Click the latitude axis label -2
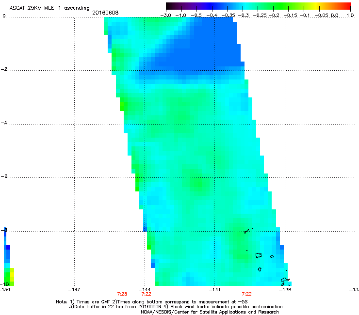The width and height of the screenshot is (359, 315). click(4, 69)
